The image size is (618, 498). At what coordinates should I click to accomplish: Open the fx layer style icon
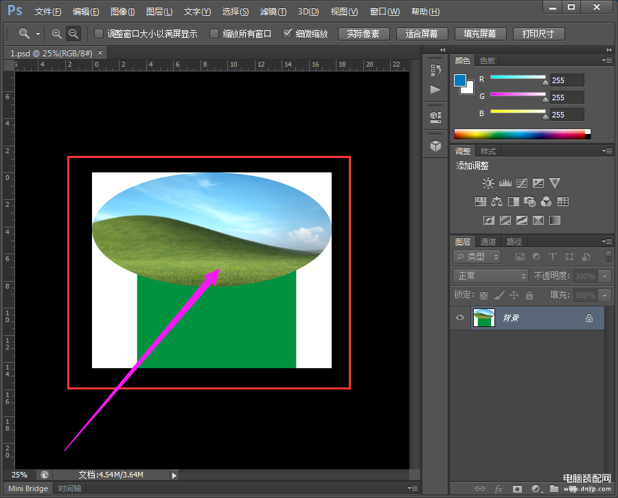pos(499,489)
